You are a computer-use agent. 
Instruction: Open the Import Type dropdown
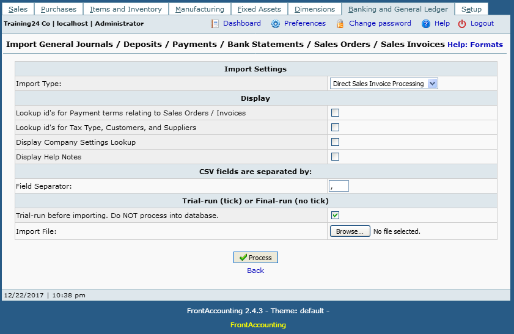point(384,84)
